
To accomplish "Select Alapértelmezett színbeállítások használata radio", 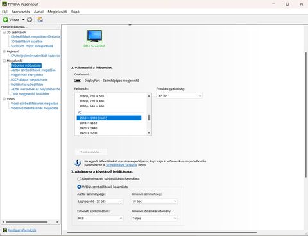I will point(79,178).
